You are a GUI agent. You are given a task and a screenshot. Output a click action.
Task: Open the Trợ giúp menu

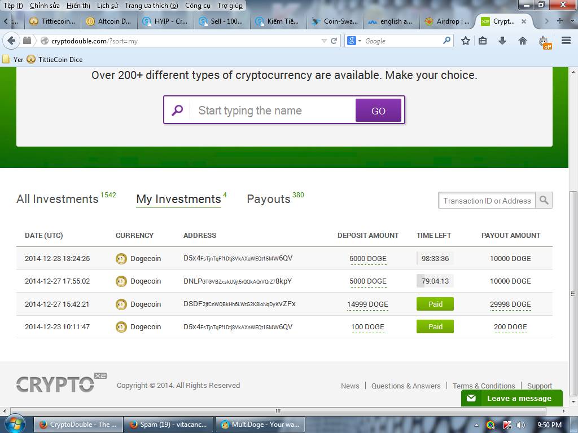coord(230,6)
